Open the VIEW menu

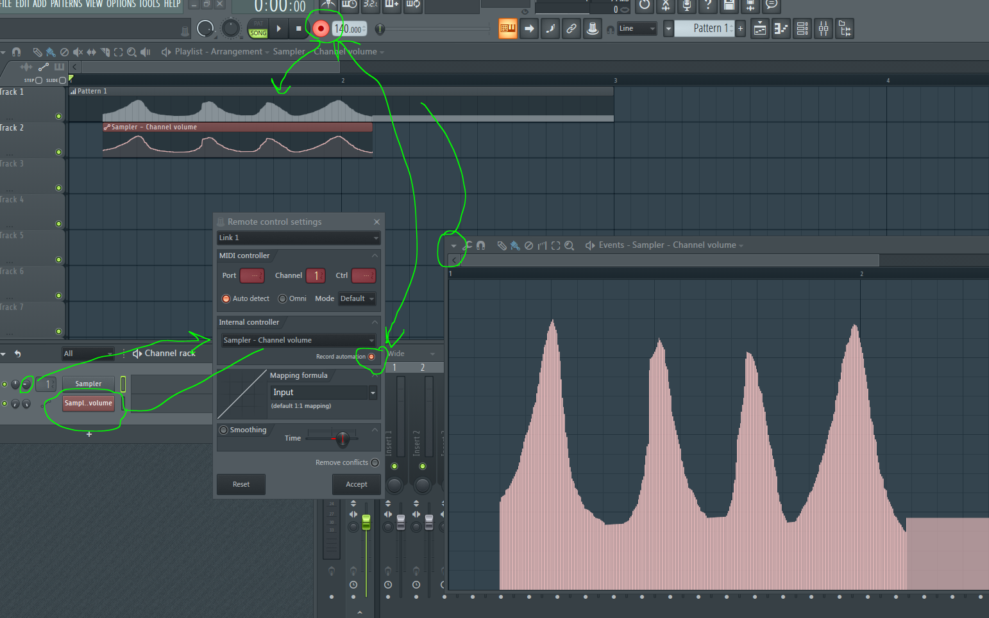[94, 4]
